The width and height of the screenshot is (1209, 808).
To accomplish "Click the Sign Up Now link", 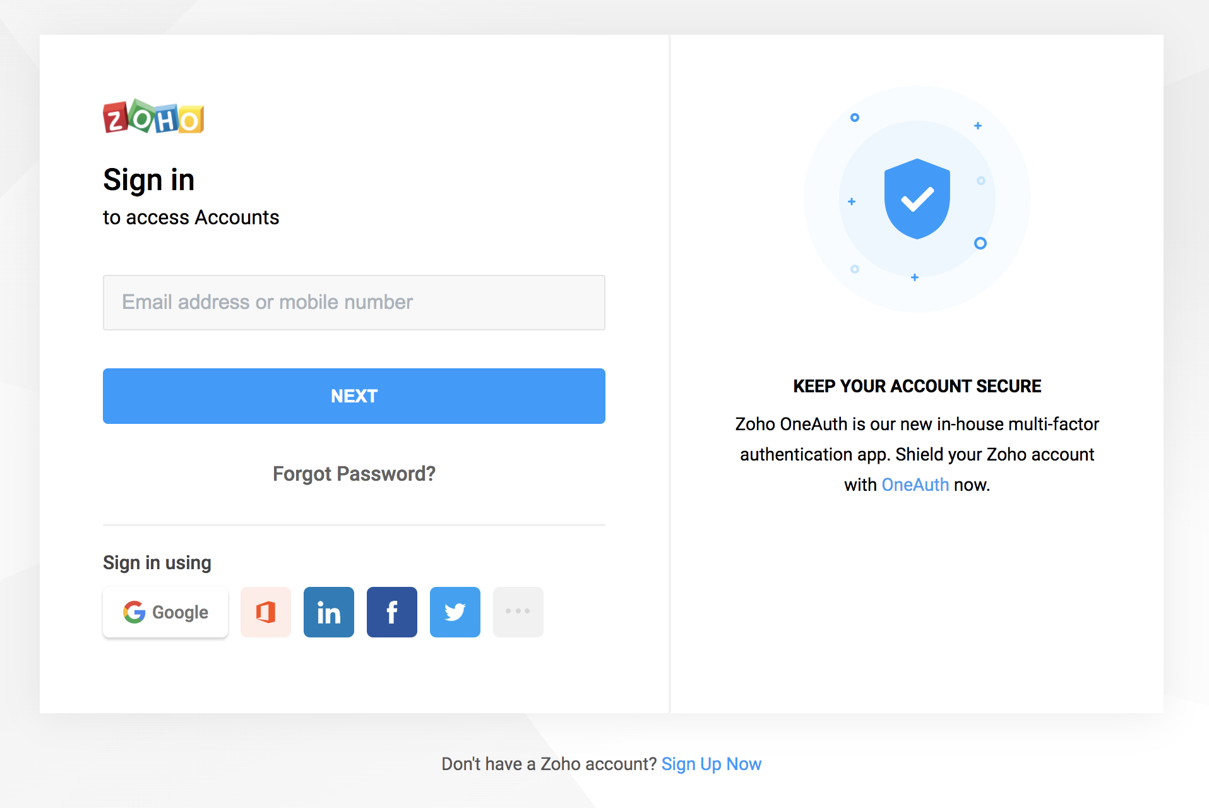I will 712,764.
